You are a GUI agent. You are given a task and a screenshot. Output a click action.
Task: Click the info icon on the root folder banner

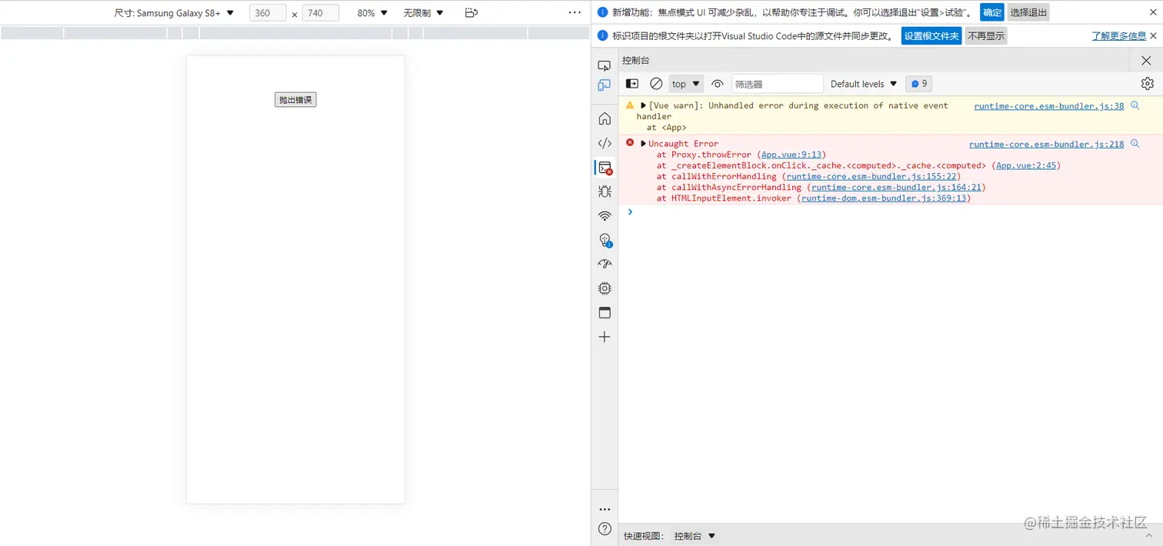(x=603, y=35)
